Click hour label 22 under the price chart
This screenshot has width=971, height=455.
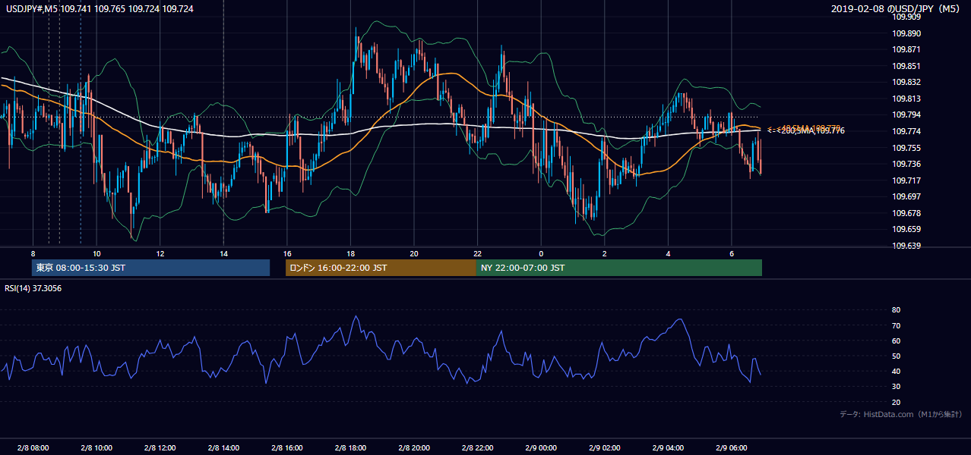[478, 253]
